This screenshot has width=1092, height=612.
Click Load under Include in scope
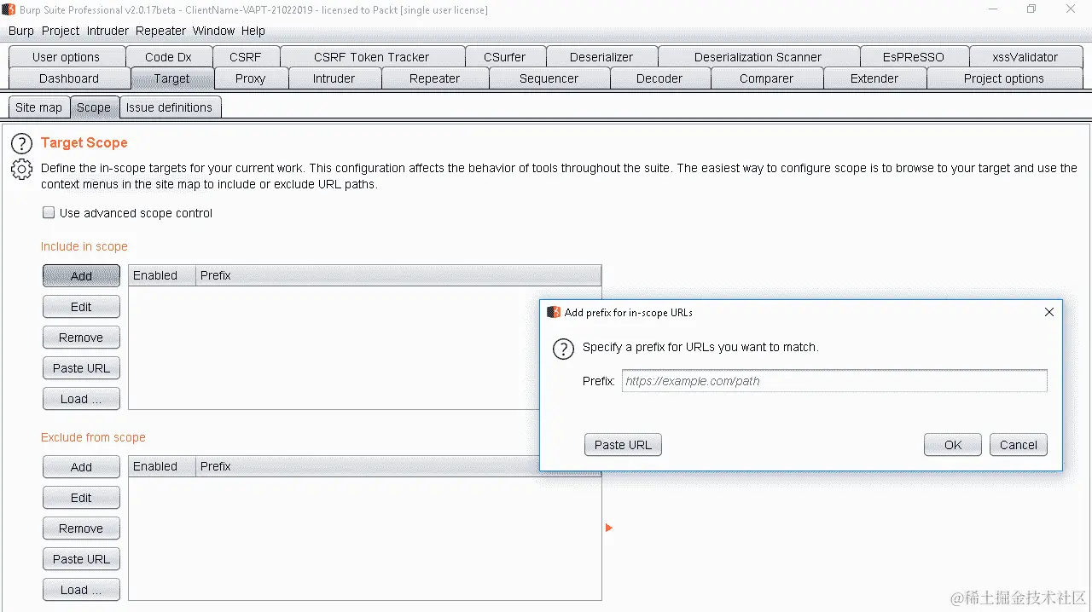(81, 399)
